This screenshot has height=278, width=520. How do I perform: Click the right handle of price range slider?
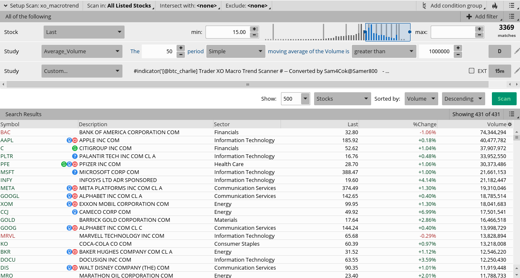[410, 32]
